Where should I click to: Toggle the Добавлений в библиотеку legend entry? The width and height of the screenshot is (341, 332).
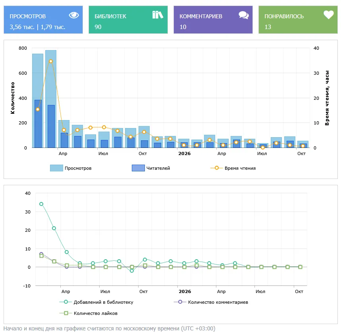[96, 302]
